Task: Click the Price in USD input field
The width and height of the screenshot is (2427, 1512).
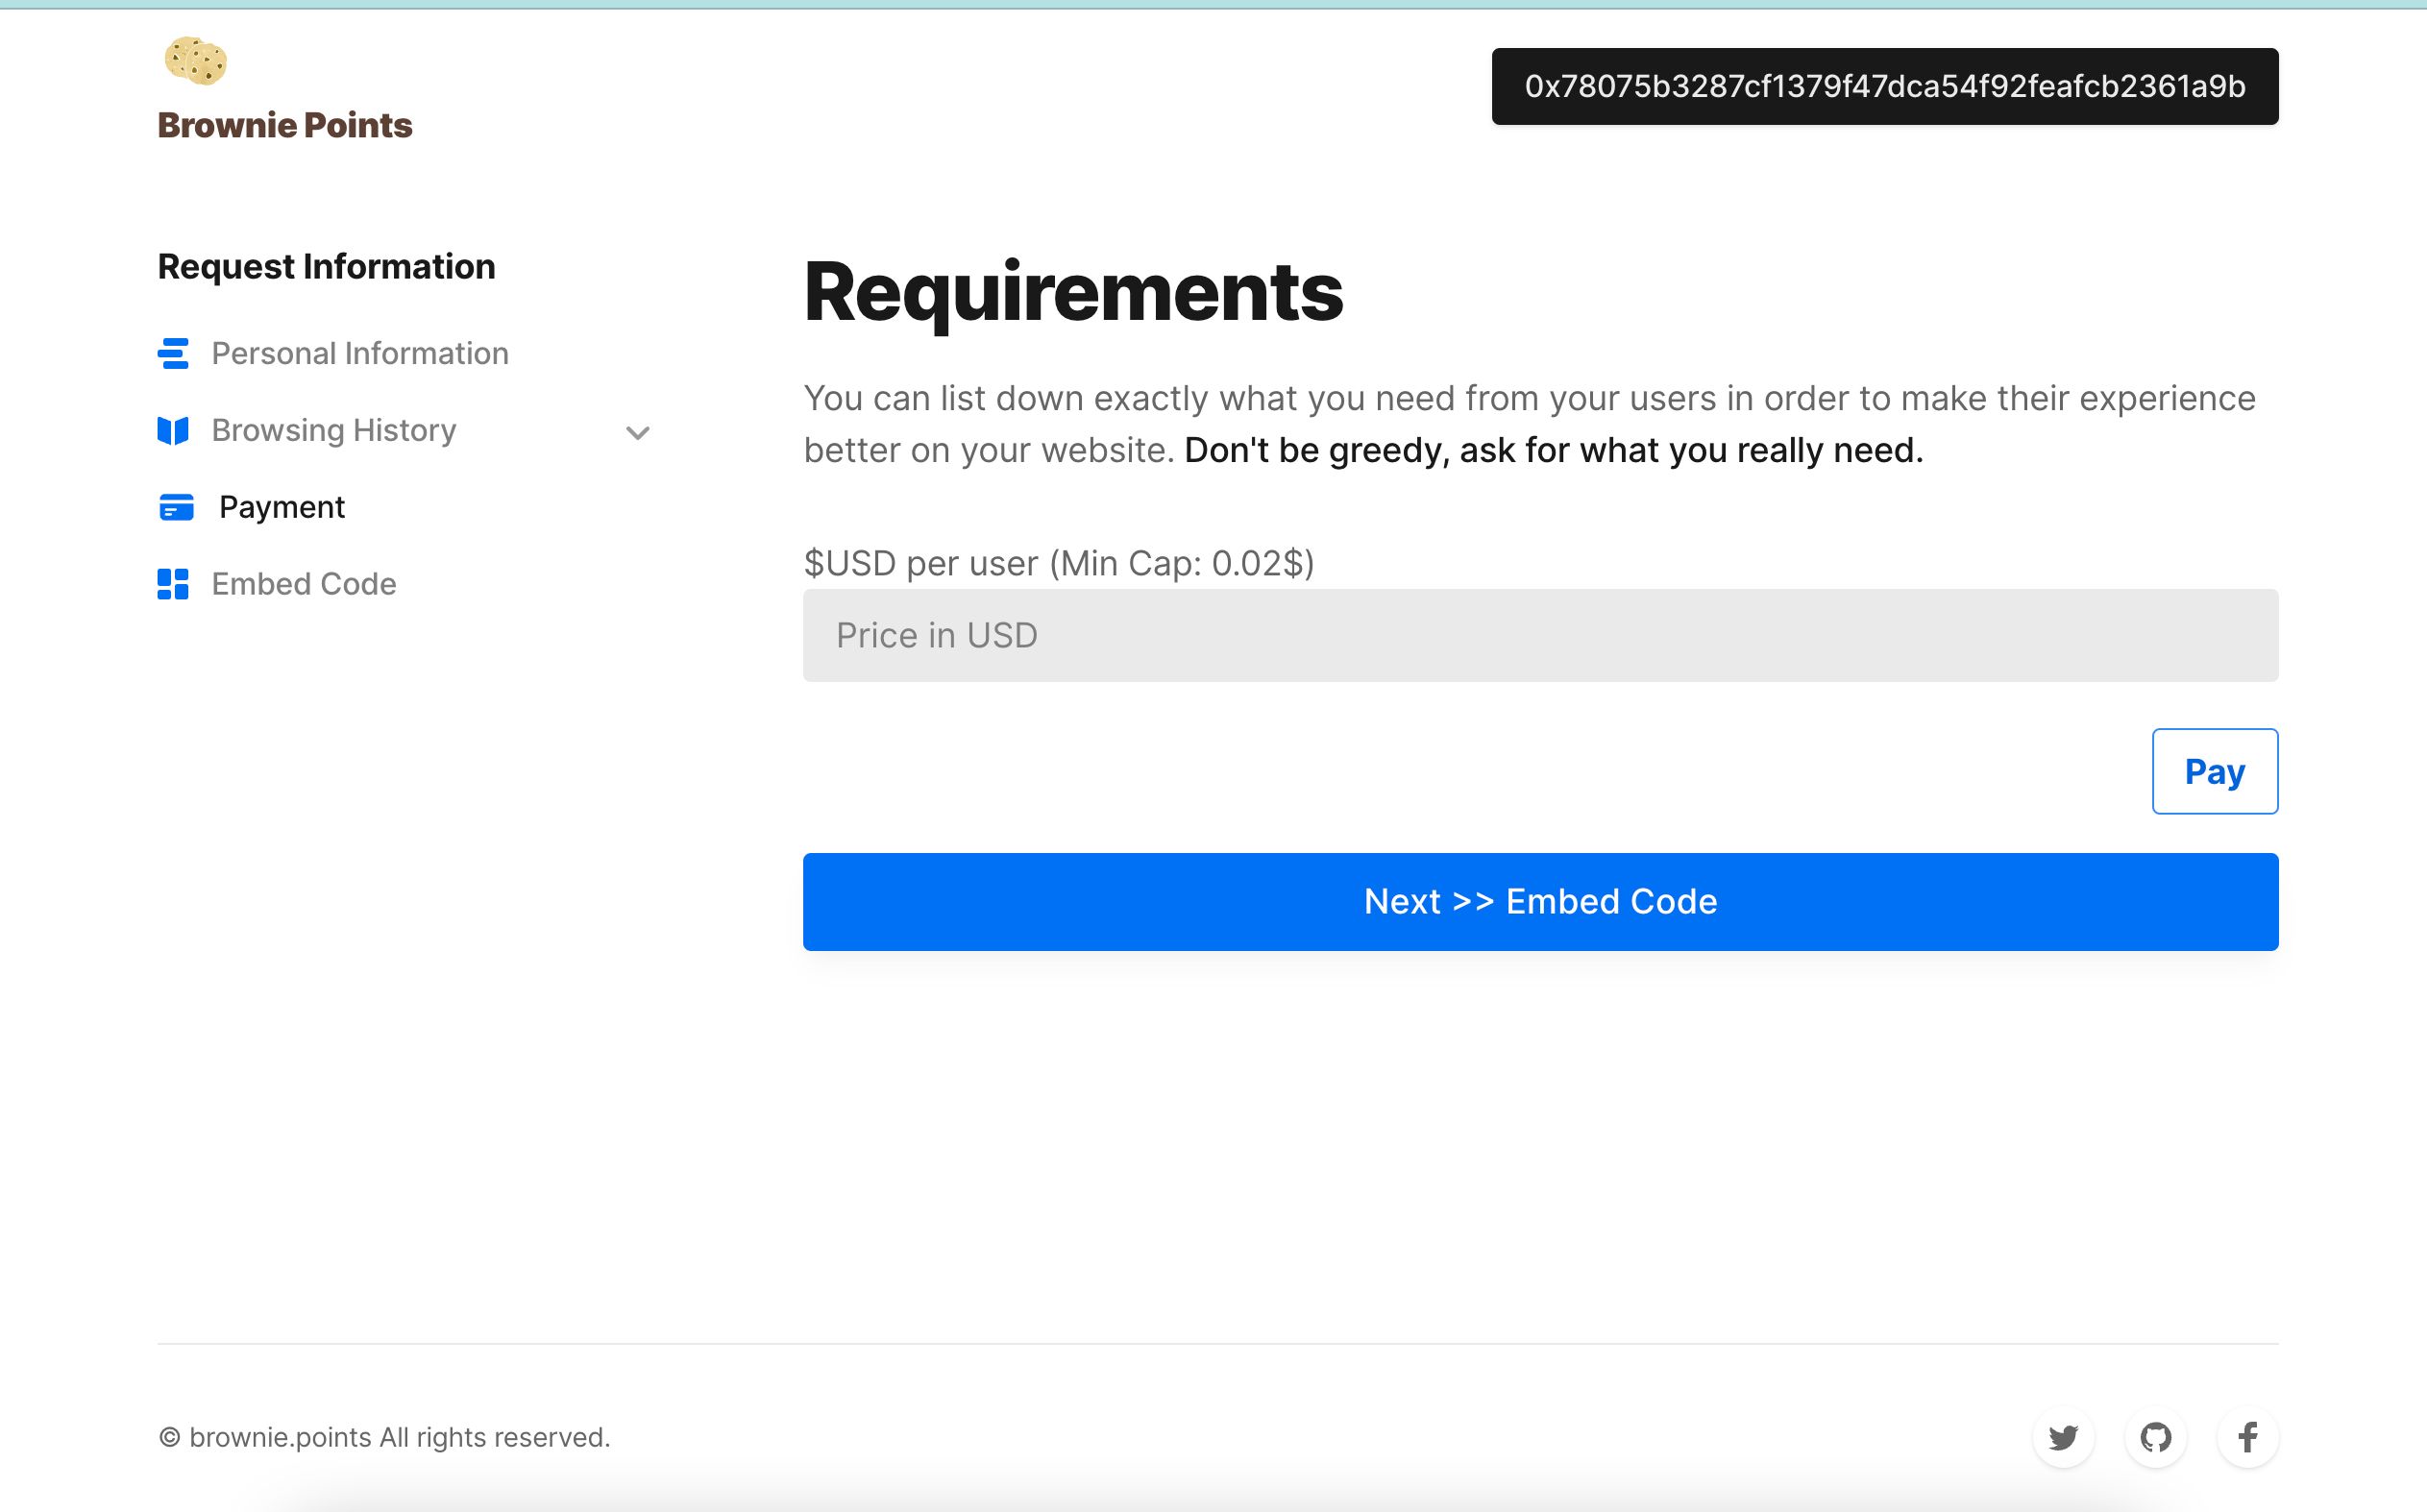Action: click(1540, 634)
